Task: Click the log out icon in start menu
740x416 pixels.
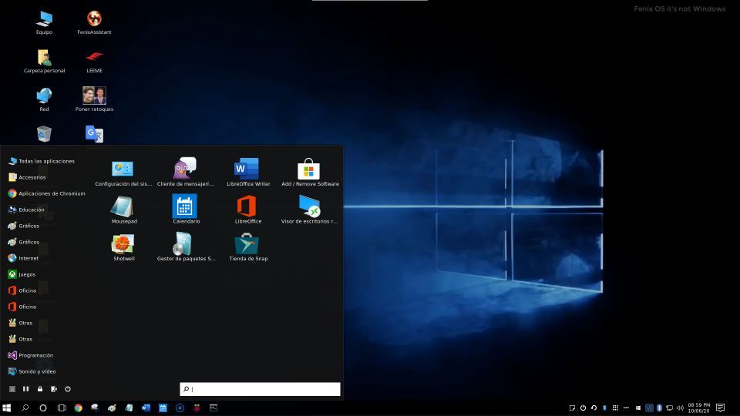Action: [x=54, y=389]
